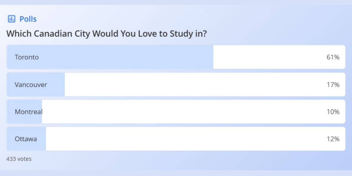The height and width of the screenshot is (176, 352).
Task: Open the Polls header menu item
Action: (x=28, y=18)
